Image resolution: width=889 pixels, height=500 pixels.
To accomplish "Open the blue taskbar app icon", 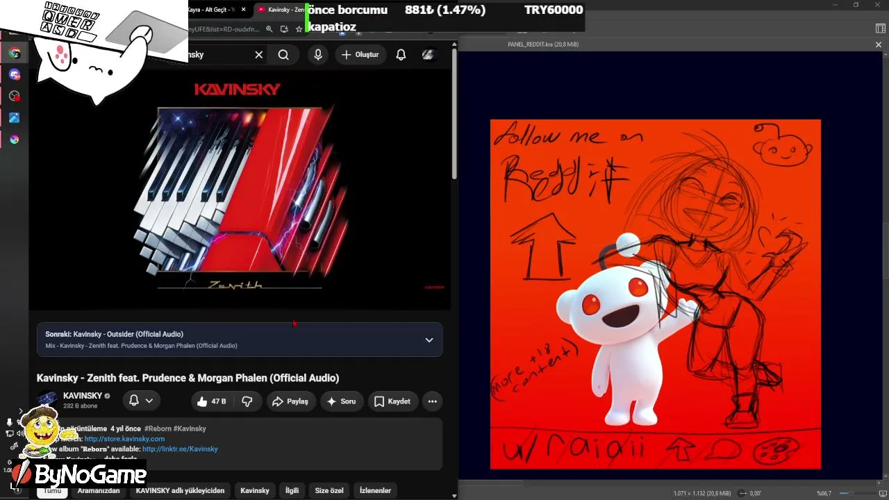I will point(14,117).
